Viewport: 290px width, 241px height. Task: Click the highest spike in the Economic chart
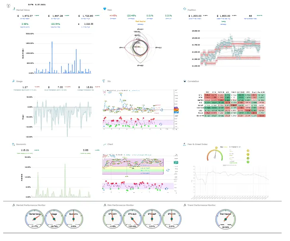coord(65,180)
